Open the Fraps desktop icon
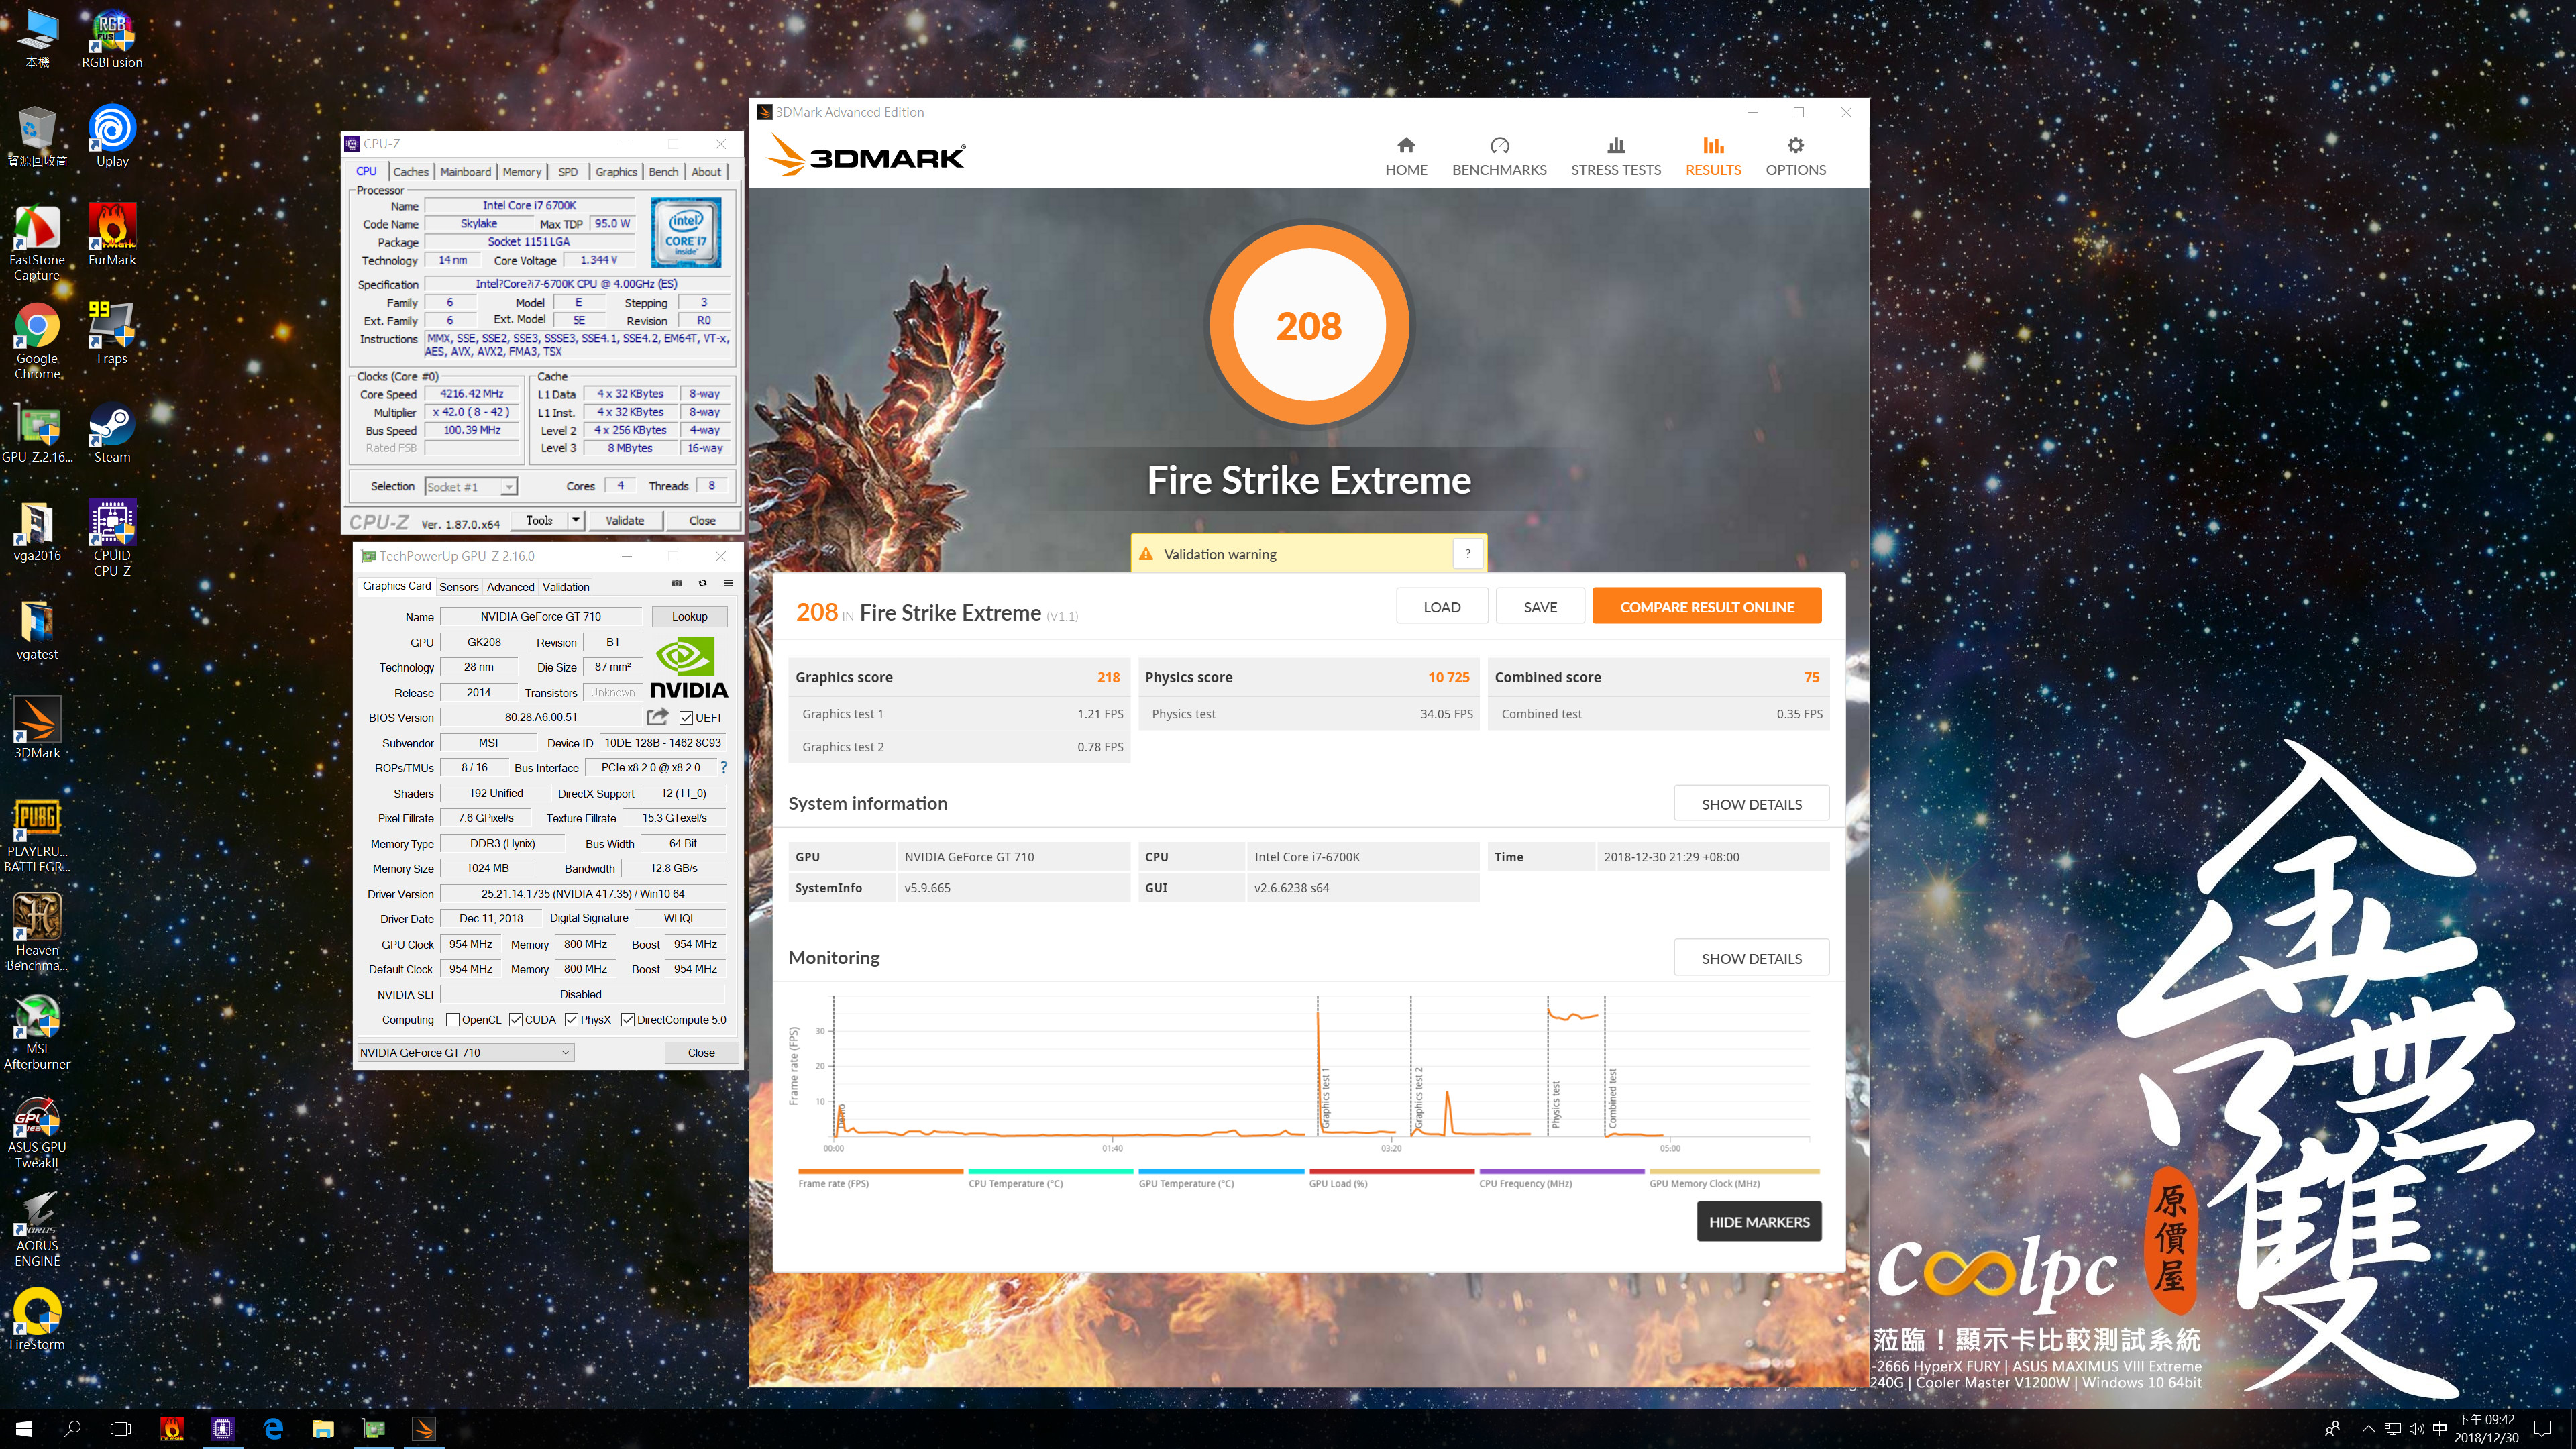The image size is (2576, 1449). tap(112, 333)
